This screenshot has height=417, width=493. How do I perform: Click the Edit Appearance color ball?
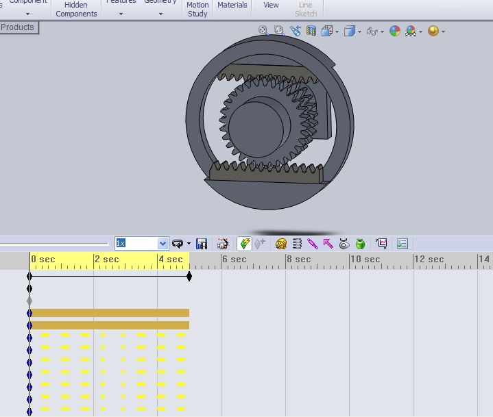point(395,31)
